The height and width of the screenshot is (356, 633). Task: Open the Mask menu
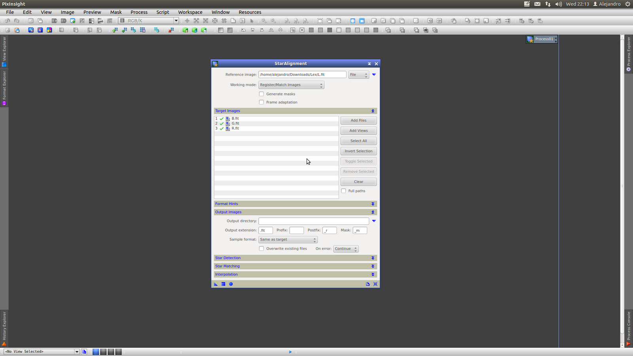[x=116, y=12]
